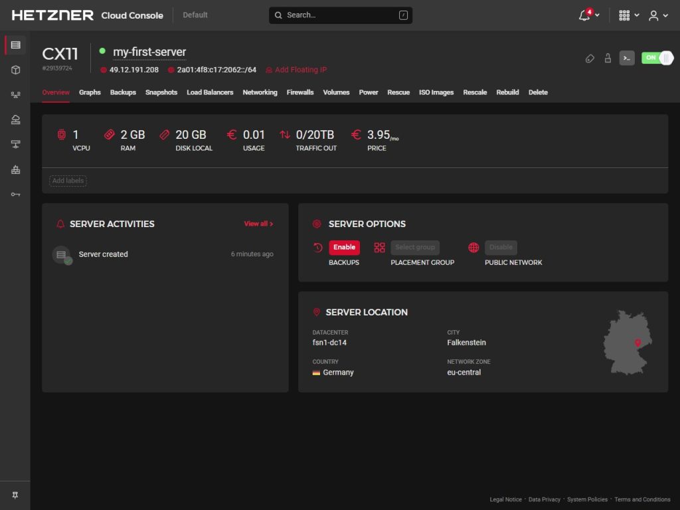This screenshot has height=510, width=680.
Task: Click the pin icon at the sidebar bottom
Action: point(15,495)
